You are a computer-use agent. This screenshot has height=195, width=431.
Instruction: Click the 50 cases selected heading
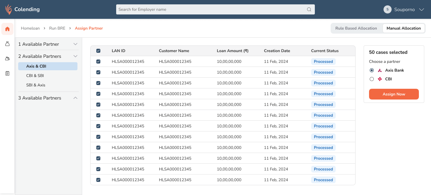[x=388, y=52]
